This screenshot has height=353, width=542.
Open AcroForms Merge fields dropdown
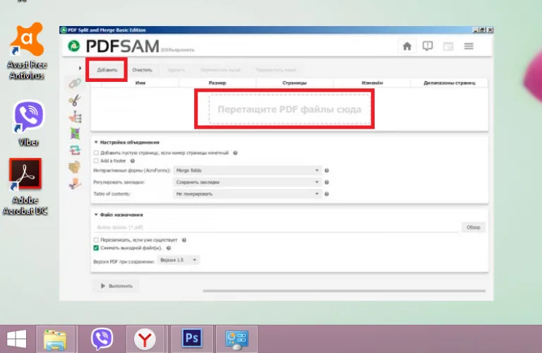pos(248,170)
